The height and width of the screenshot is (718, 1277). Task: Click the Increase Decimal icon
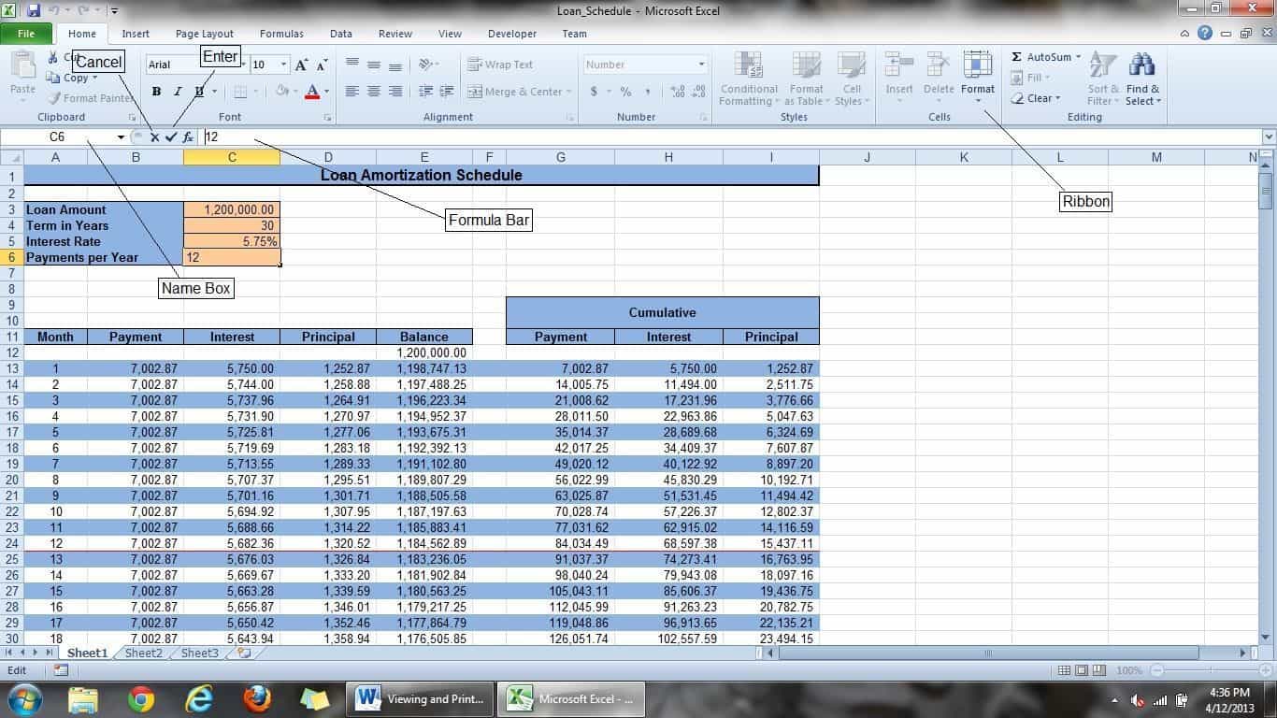pyautogui.click(x=678, y=92)
